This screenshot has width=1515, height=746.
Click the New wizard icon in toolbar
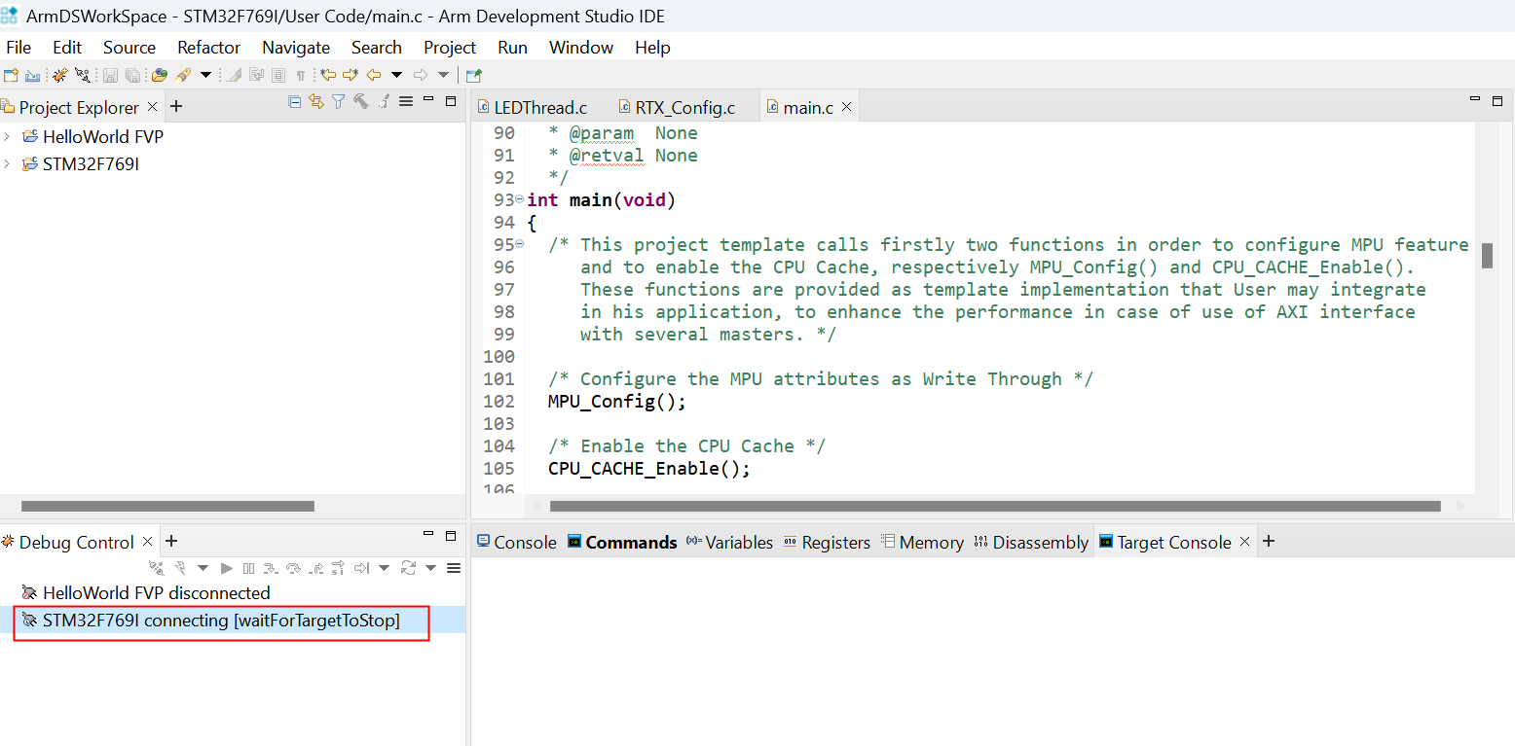coord(11,75)
